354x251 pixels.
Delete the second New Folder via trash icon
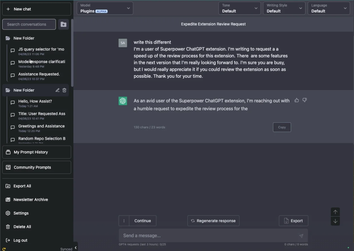pyautogui.click(x=64, y=90)
